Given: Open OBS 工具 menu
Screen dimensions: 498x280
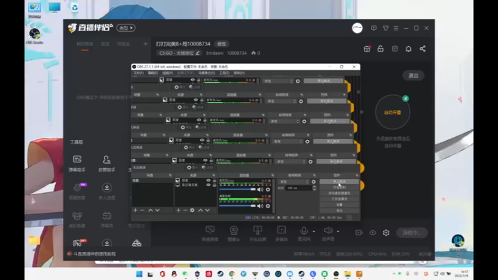Looking at the screenshot, I should [x=224, y=73].
